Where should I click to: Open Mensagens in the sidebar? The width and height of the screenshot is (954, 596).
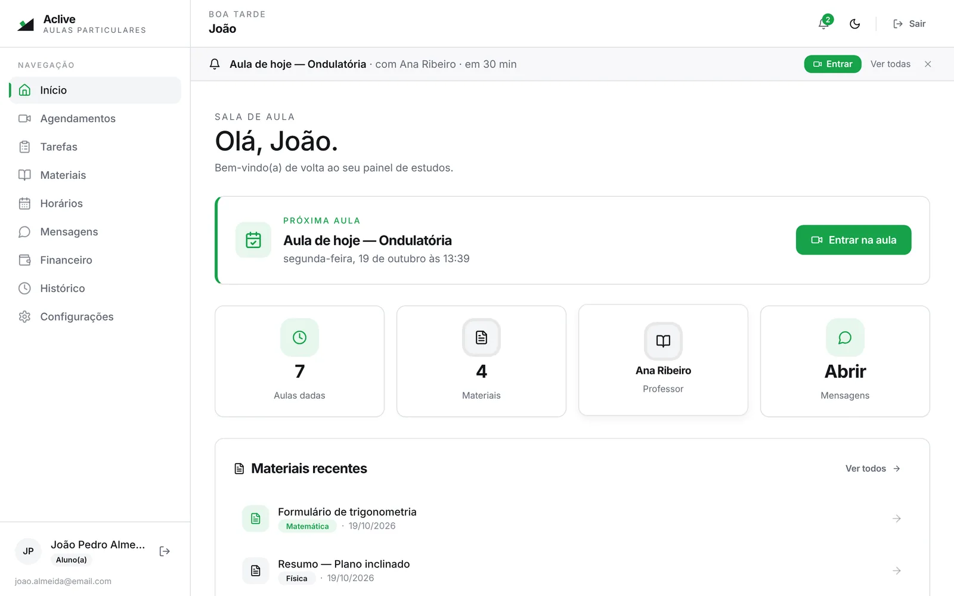click(x=95, y=232)
